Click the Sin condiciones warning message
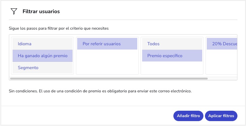 [100, 91]
